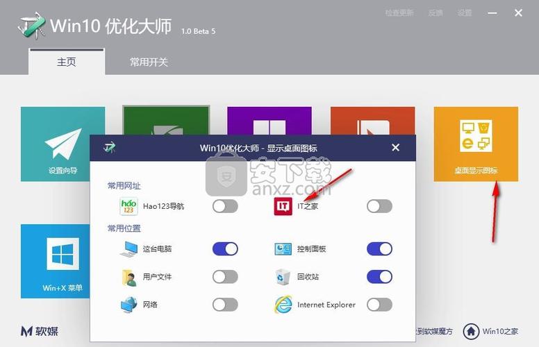Screen dimensions: 539x347
Task: Enable the Hao123导航 toggle
Action: [x=225, y=206]
